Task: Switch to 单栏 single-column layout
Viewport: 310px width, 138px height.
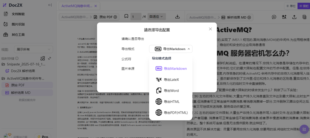Action: [x=291, y=6]
